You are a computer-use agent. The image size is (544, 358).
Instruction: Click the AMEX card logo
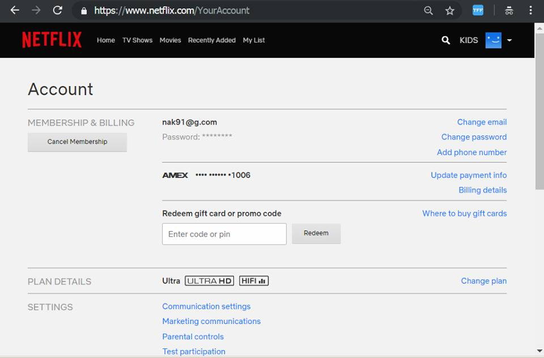point(175,175)
